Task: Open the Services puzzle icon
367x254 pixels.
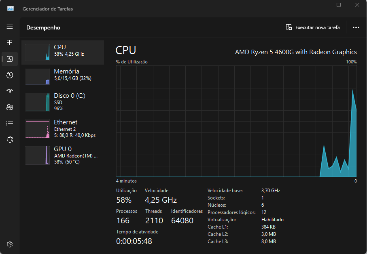Action: click(10, 140)
